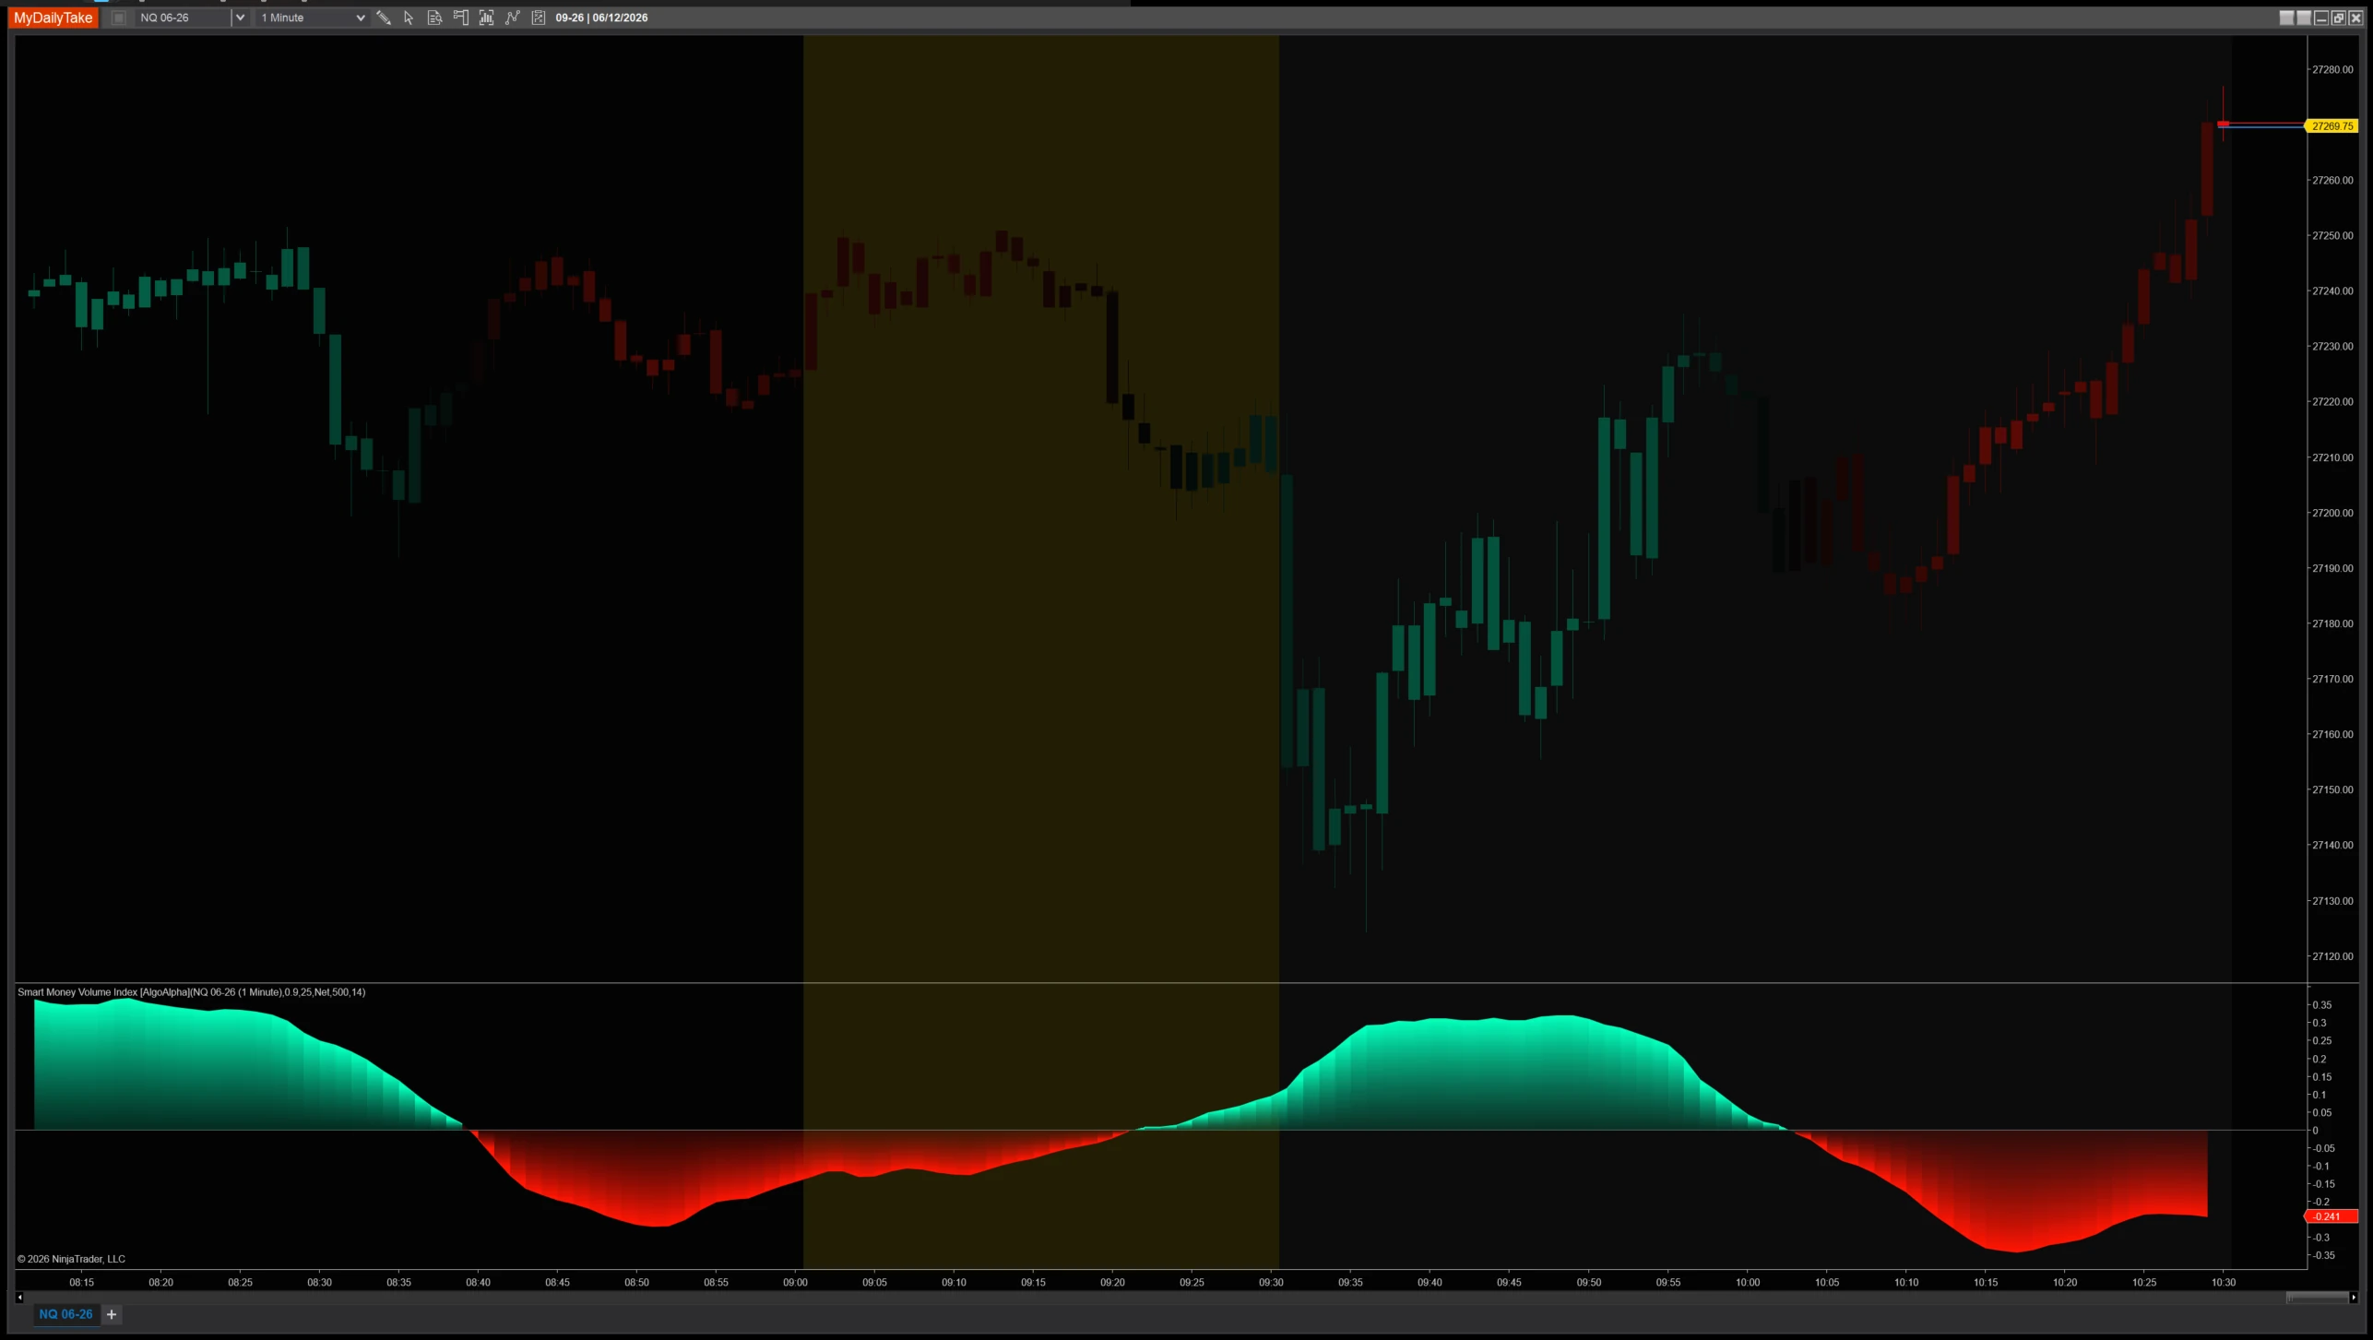Open the drawing tools pencil icon
The height and width of the screenshot is (1340, 2373).
[384, 18]
